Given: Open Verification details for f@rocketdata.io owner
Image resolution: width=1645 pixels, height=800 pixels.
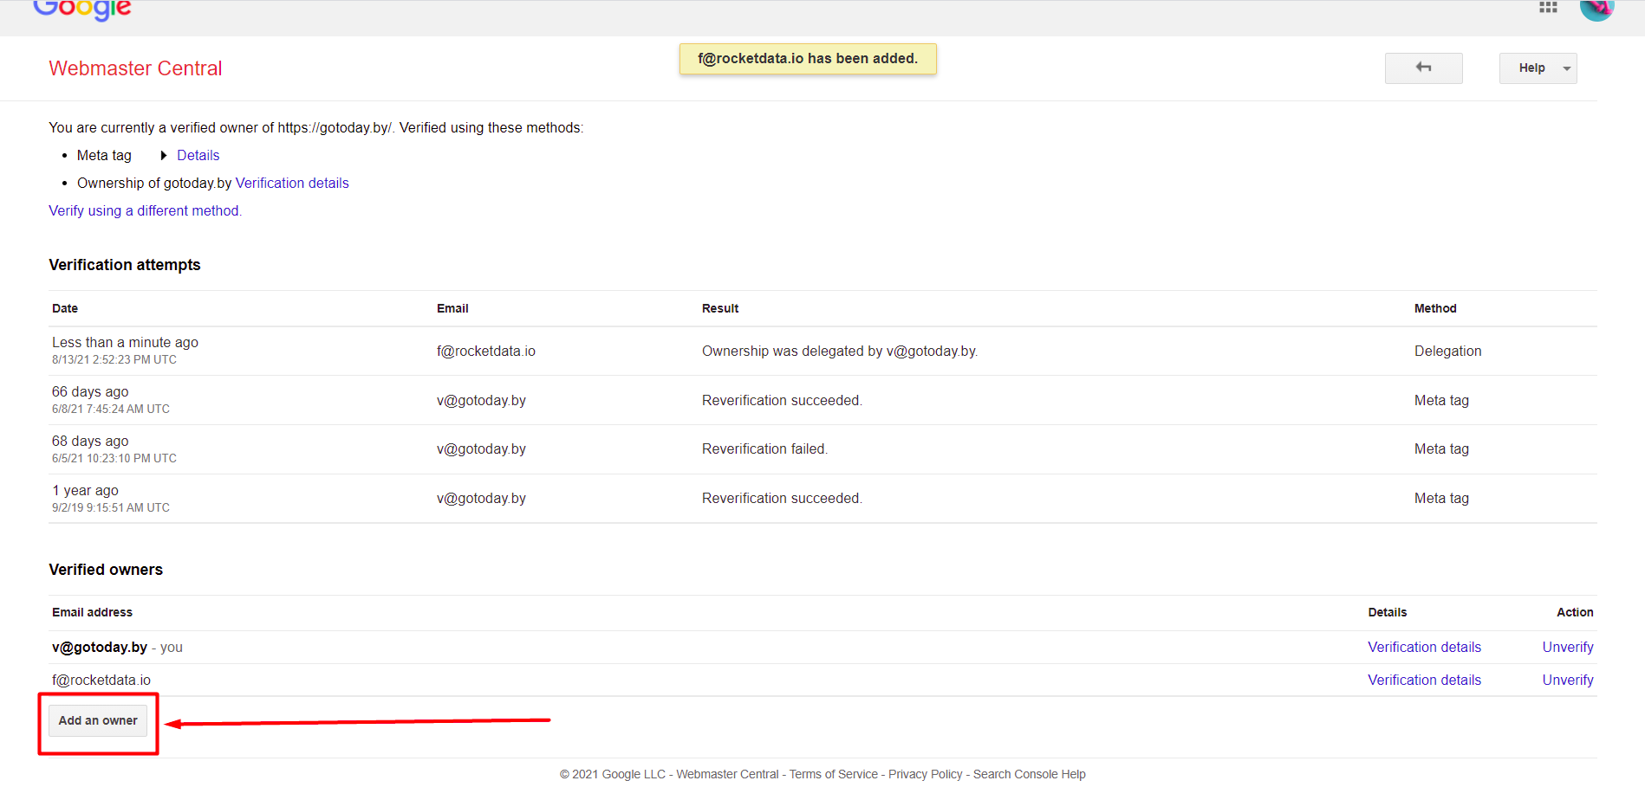Looking at the screenshot, I should point(1424,681).
